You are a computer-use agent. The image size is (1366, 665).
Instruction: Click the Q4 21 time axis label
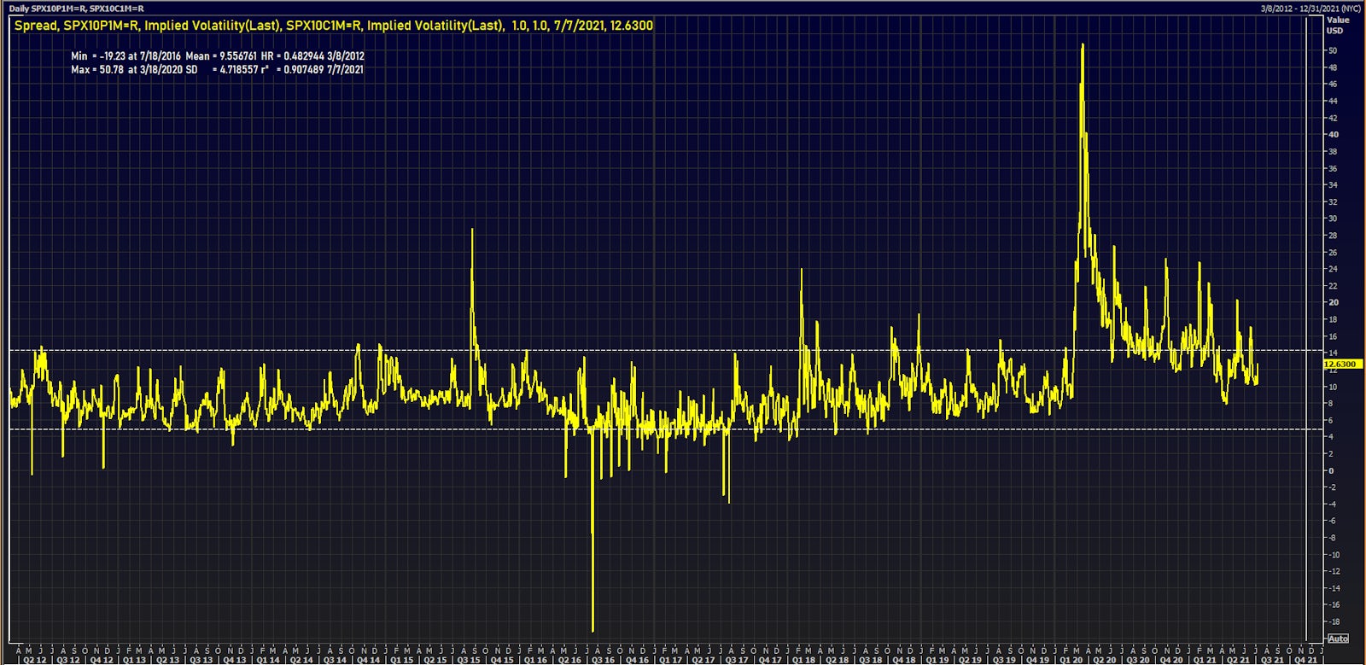click(x=1305, y=660)
